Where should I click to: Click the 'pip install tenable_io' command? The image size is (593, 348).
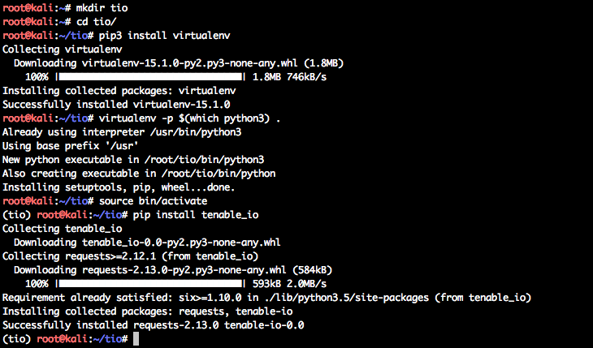(x=196, y=215)
